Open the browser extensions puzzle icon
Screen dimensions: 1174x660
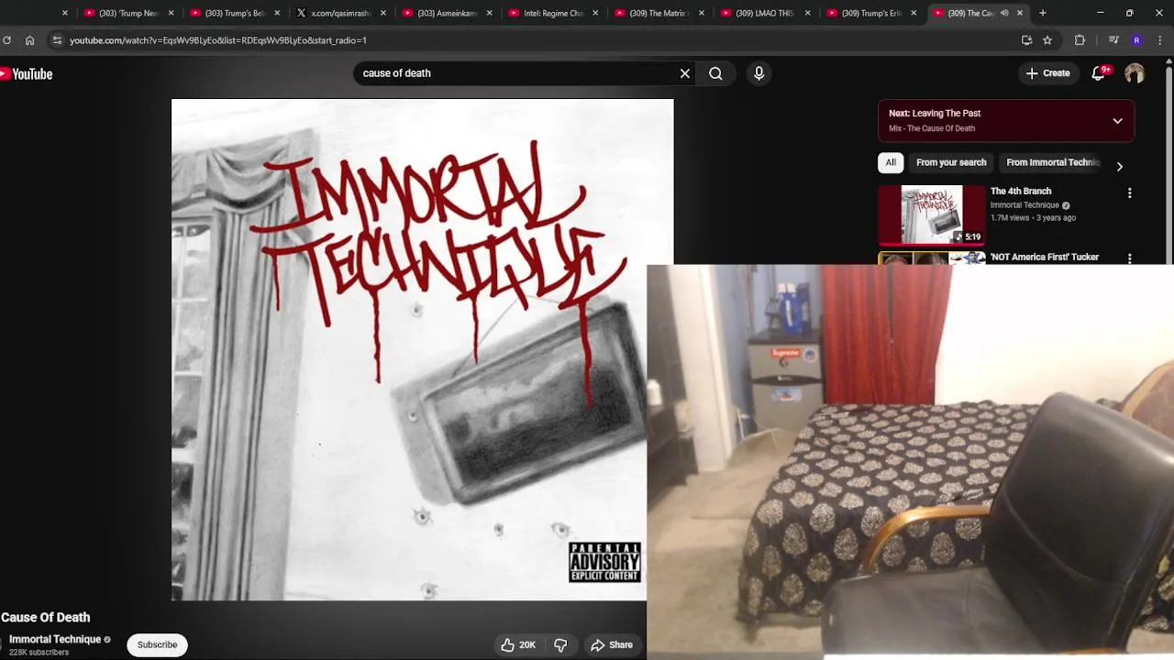[1080, 40]
